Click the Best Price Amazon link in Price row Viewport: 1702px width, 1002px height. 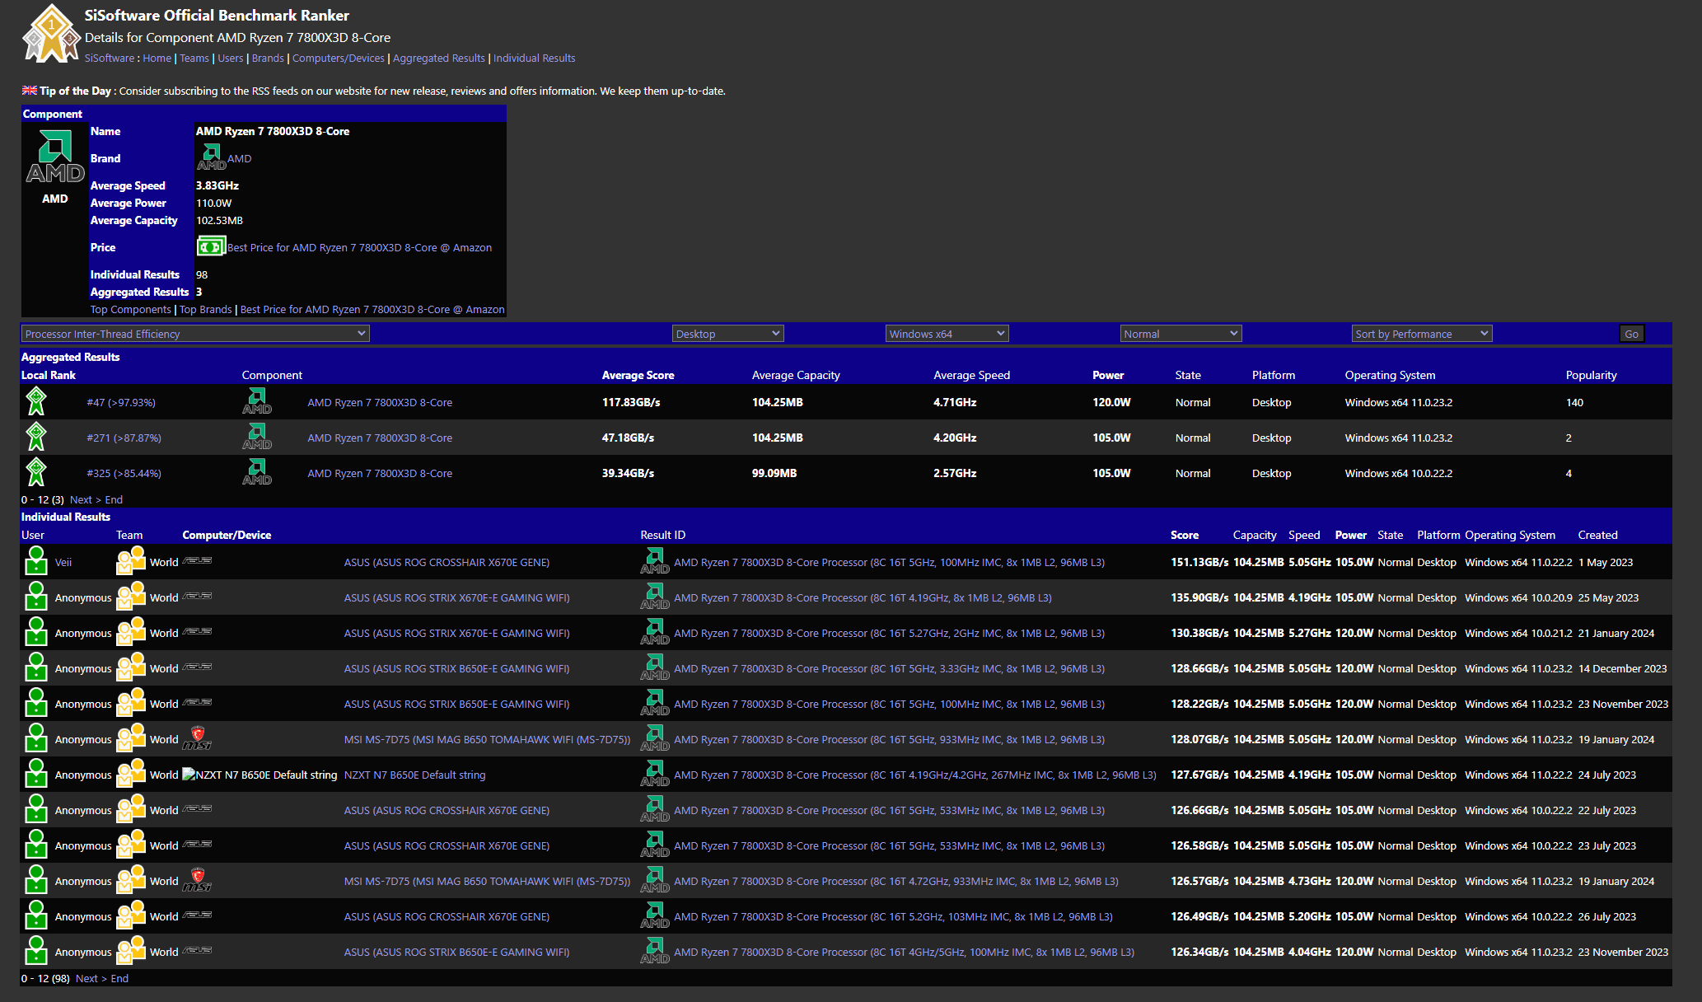(359, 247)
